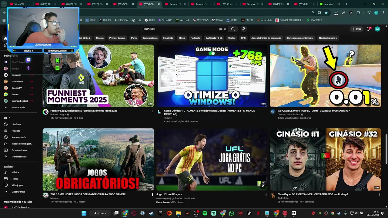Bookmark this page with star icon
This screenshot has height=218, width=388.
click(326, 13)
